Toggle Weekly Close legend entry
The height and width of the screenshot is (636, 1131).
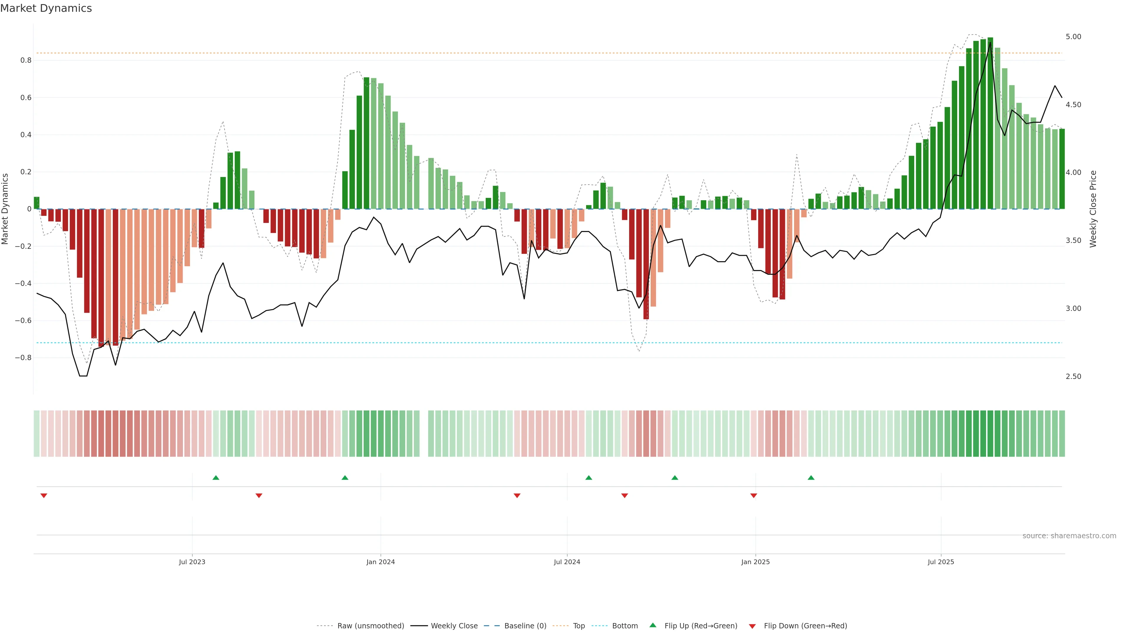pyautogui.click(x=454, y=626)
